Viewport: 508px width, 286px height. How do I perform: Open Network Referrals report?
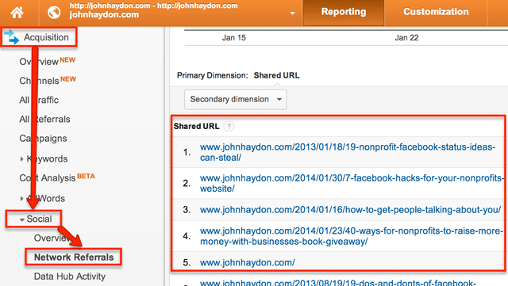tap(74, 257)
